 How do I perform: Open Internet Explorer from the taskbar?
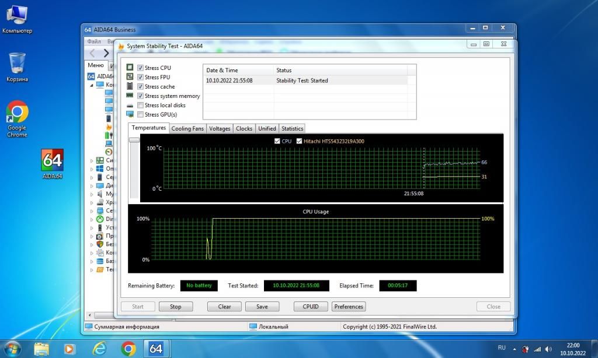[x=99, y=349]
